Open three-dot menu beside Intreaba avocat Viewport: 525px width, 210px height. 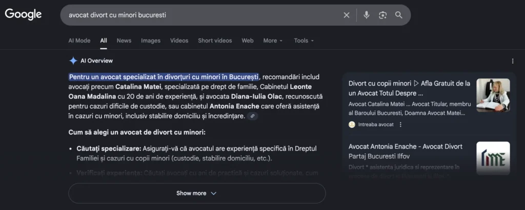(x=400, y=124)
